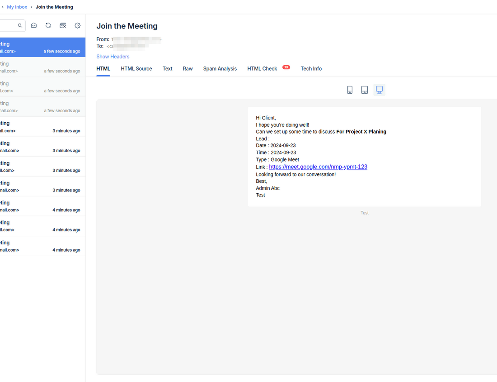Mark all emails read via envelope icon
Screen dimensions: 497x382
pyautogui.click(x=33, y=25)
